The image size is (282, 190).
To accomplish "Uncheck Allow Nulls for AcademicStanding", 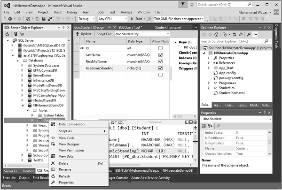I will tap(160, 68).
